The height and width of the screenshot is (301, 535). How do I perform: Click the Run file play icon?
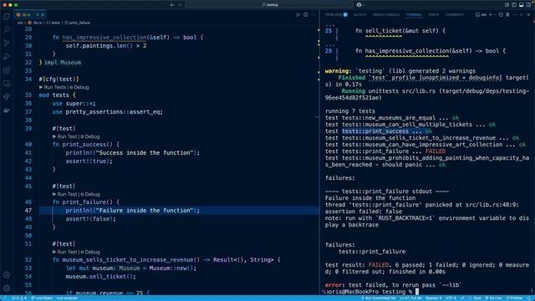tap(298, 15)
